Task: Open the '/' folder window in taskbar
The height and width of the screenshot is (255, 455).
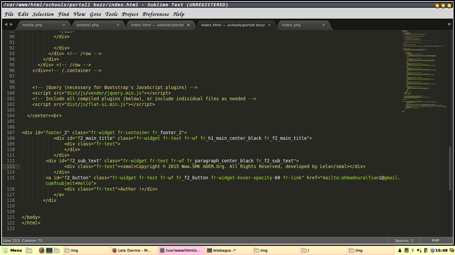Action: 323,250
